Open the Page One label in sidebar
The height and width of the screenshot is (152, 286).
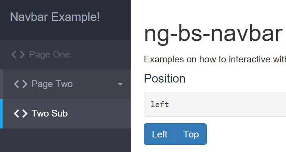click(49, 55)
